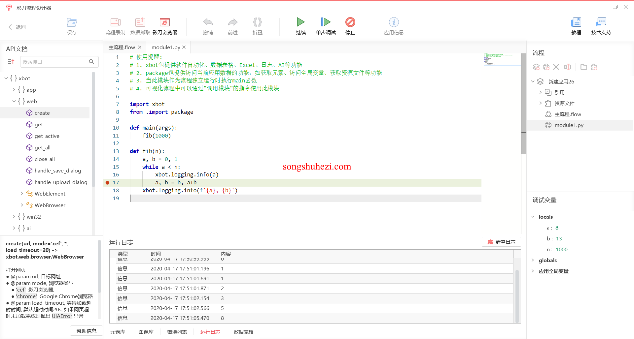Image resolution: width=634 pixels, height=339 pixels.
Task: Open the 元素库 bottom tab
Action: click(x=118, y=332)
